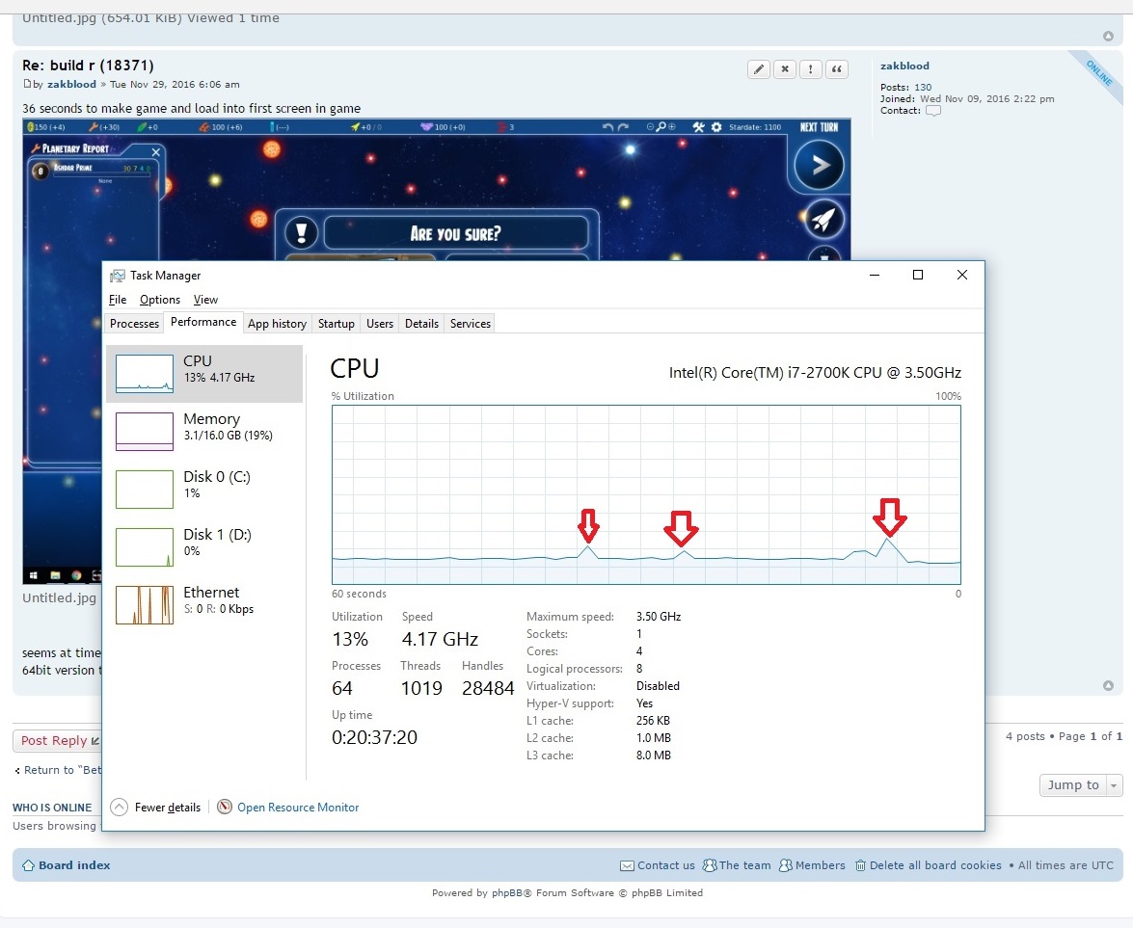Open the View menu in Task Manager
This screenshot has height=928, width=1133.
point(205,300)
